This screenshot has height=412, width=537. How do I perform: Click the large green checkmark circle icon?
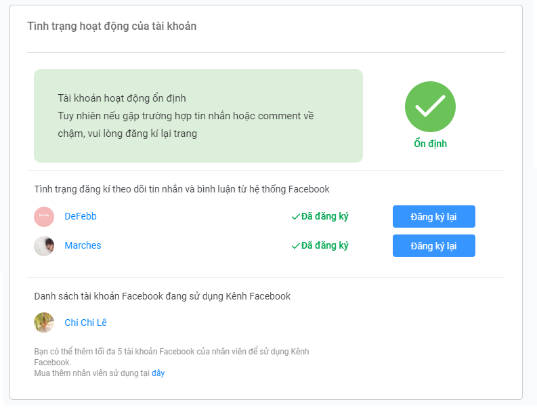coord(430,106)
